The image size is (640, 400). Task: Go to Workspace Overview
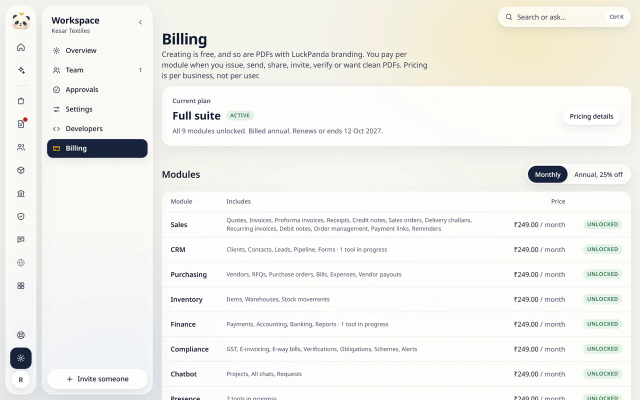[x=97, y=50]
